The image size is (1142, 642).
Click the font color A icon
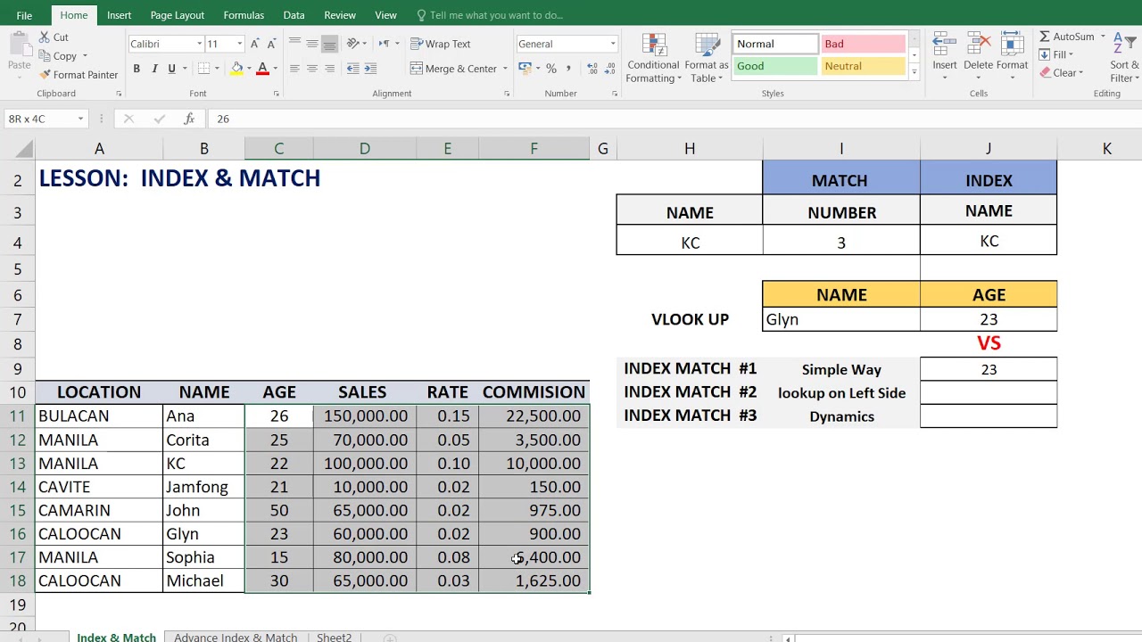(262, 69)
